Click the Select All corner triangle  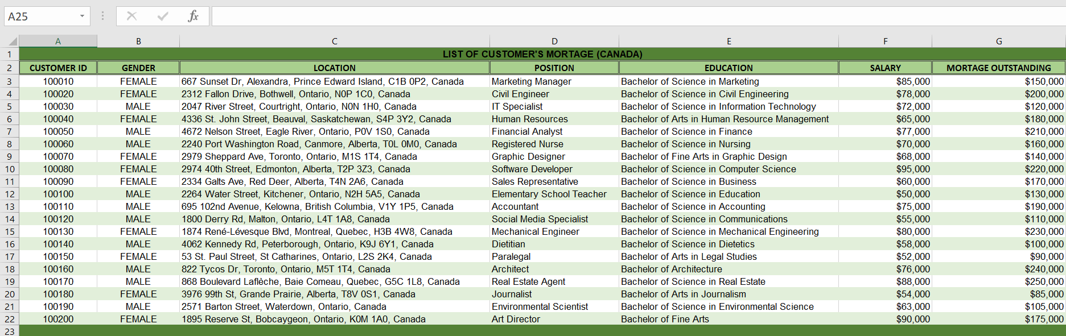(x=10, y=41)
